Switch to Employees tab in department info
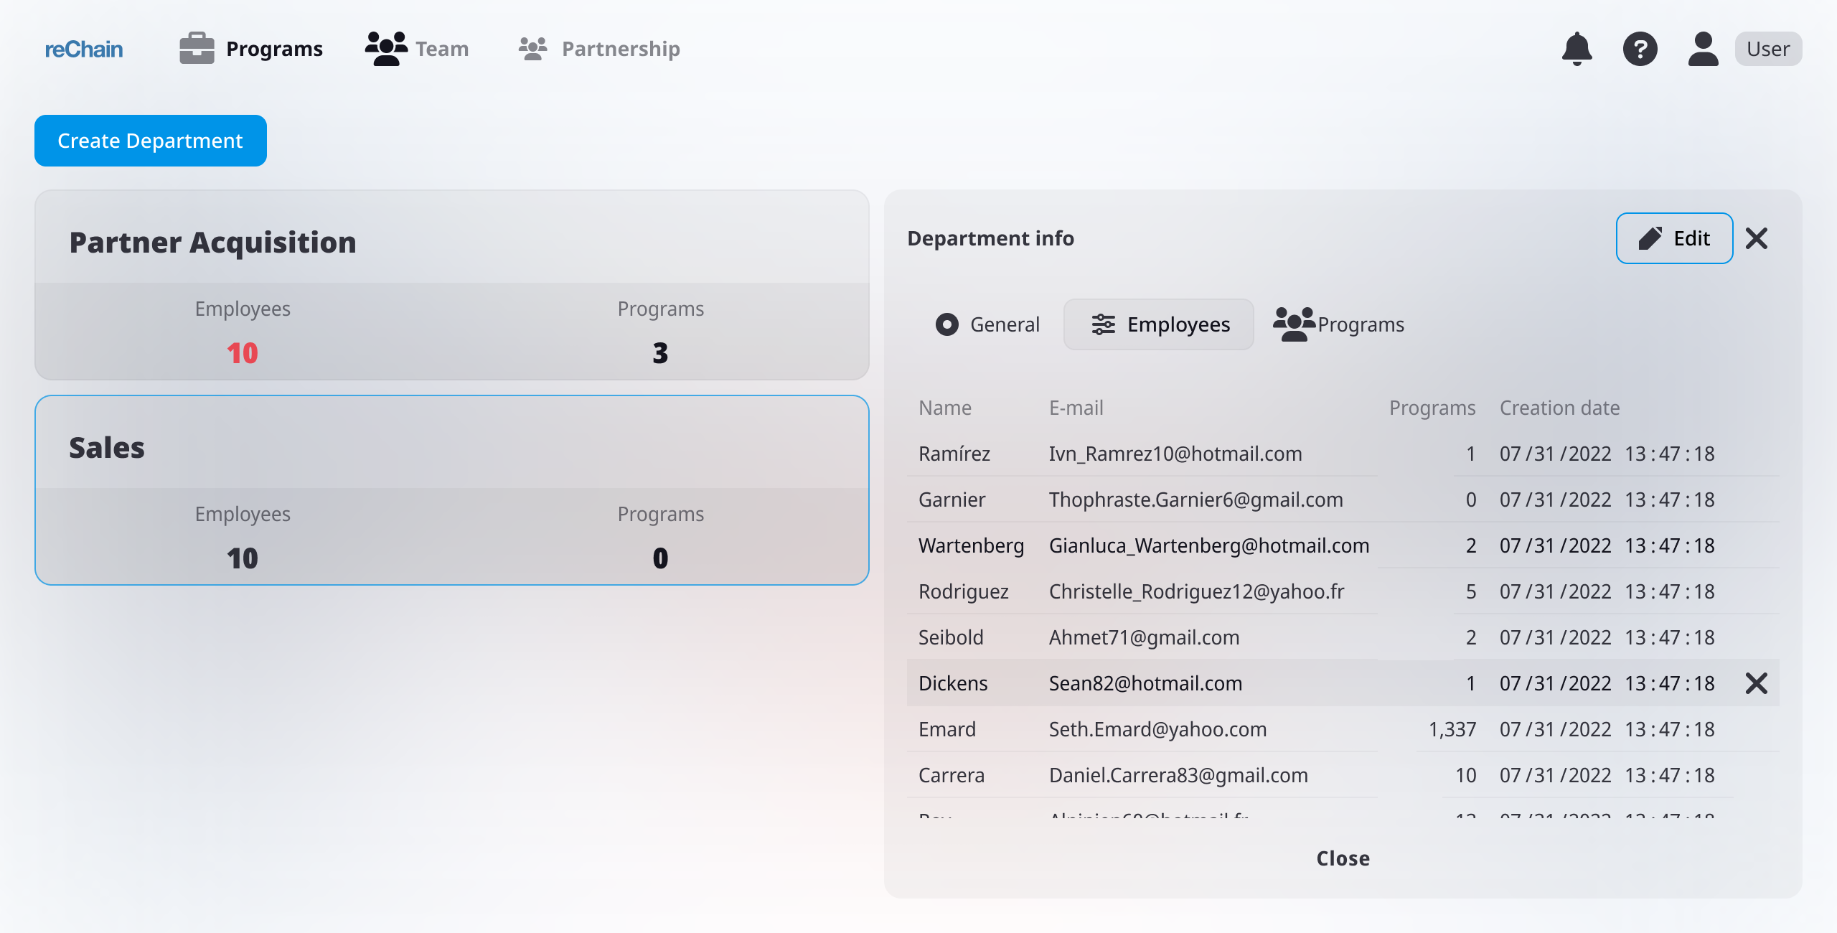This screenshot has width=1837, height=933. (x=1159, y=324)
